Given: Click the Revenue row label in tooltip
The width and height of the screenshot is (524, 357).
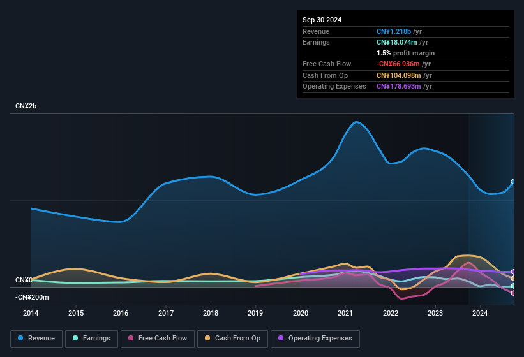Looking at the screenshot, I should pos(316,31).
